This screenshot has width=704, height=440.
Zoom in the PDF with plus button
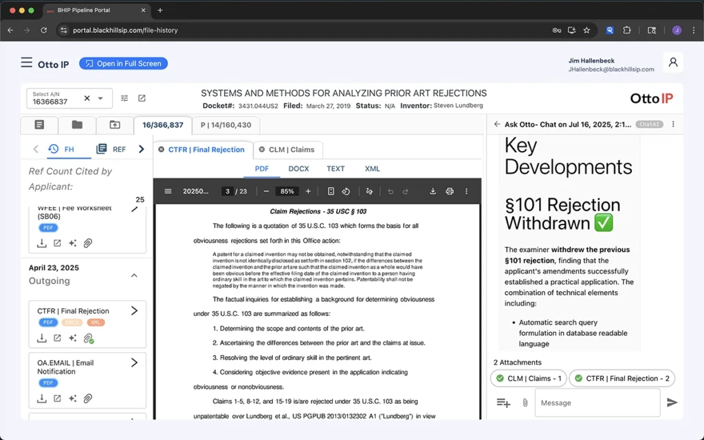(308, 192)
